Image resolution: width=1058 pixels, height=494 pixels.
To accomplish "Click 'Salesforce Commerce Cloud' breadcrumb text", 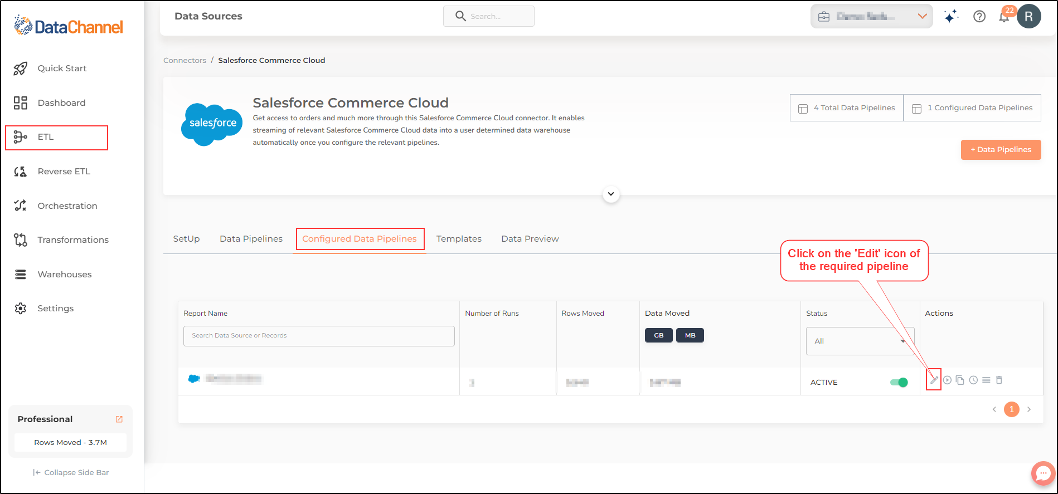I will point(271,60).
